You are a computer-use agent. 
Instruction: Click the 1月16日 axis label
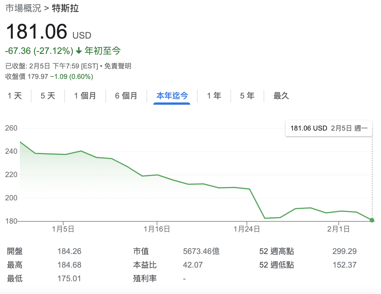point(157,229)
